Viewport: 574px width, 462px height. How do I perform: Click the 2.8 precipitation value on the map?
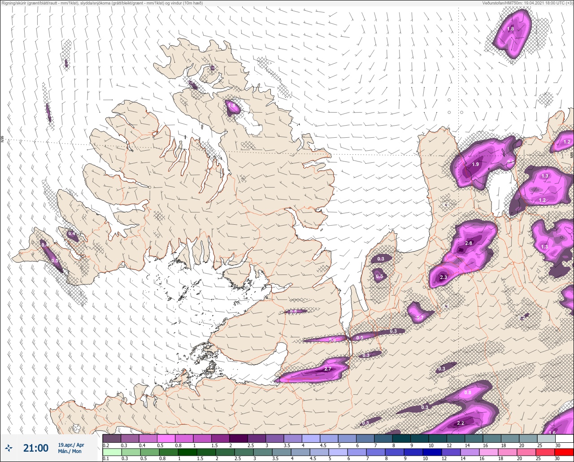tap(469, 243)
